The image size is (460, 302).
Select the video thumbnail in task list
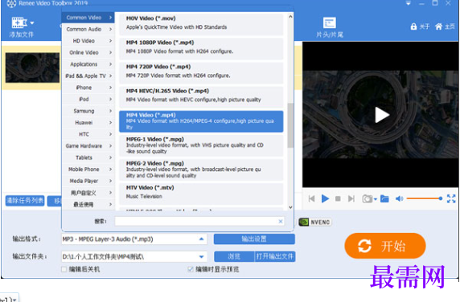point(32,67)
